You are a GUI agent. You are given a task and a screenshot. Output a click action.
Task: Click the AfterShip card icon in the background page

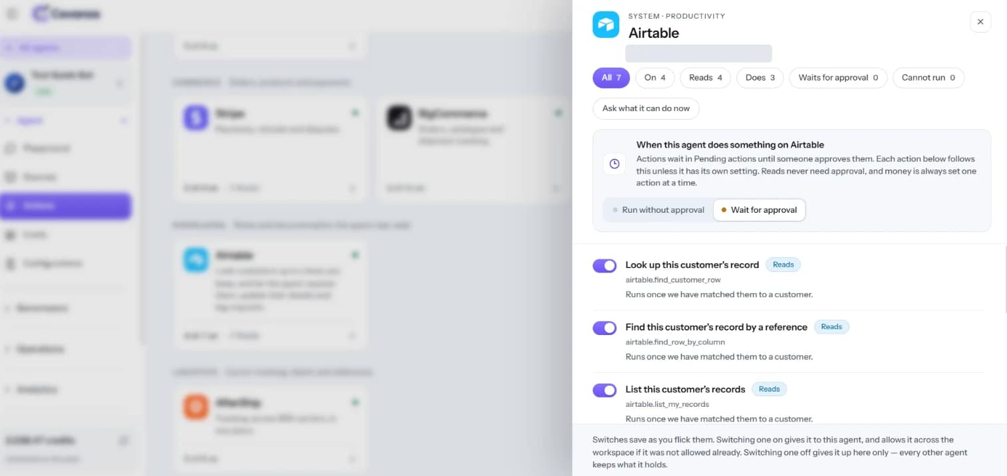(x=196, y=407)
